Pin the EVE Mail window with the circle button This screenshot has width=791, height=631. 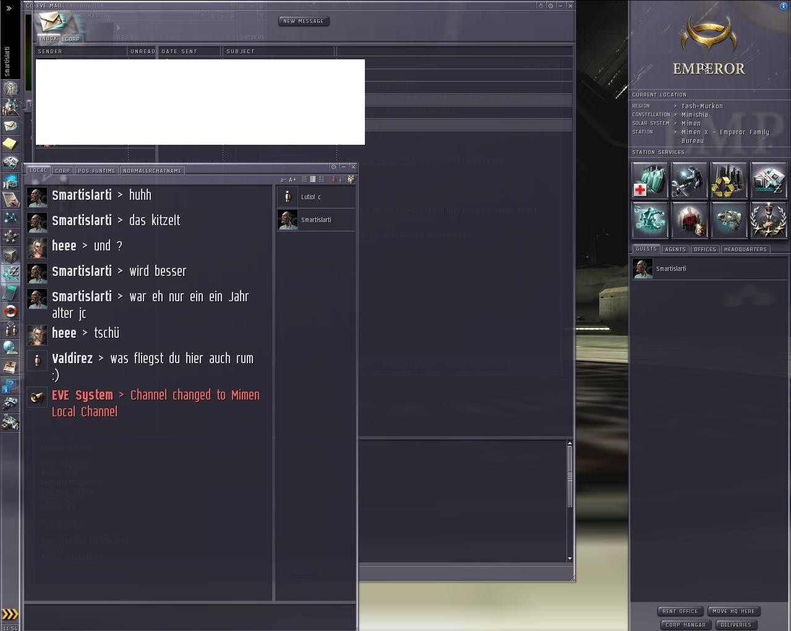550,6
